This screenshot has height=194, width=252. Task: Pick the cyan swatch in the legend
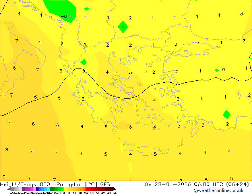48,189
